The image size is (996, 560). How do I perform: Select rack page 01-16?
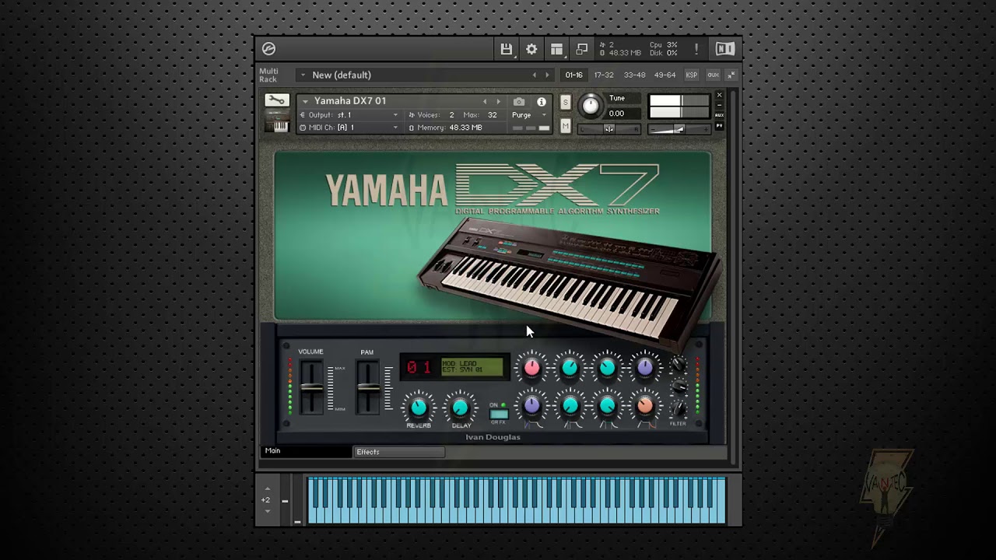(x=574, y=75)
